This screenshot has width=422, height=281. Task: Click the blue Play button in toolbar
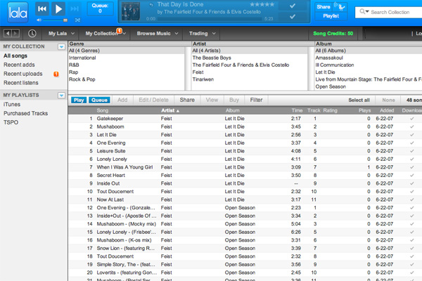[79, 100]
